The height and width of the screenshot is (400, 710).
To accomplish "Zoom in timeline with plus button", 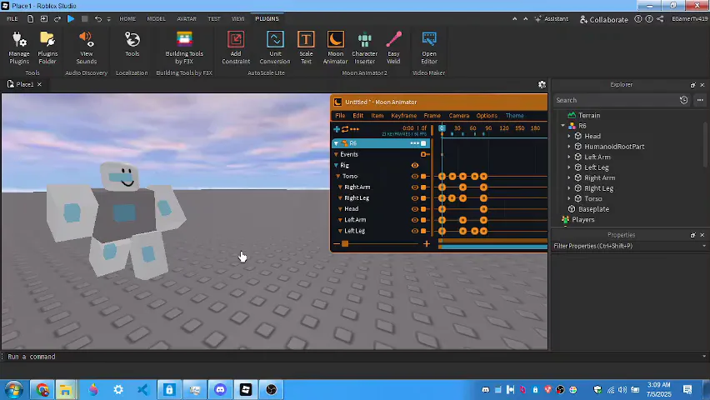I will (x=426, y=243).
